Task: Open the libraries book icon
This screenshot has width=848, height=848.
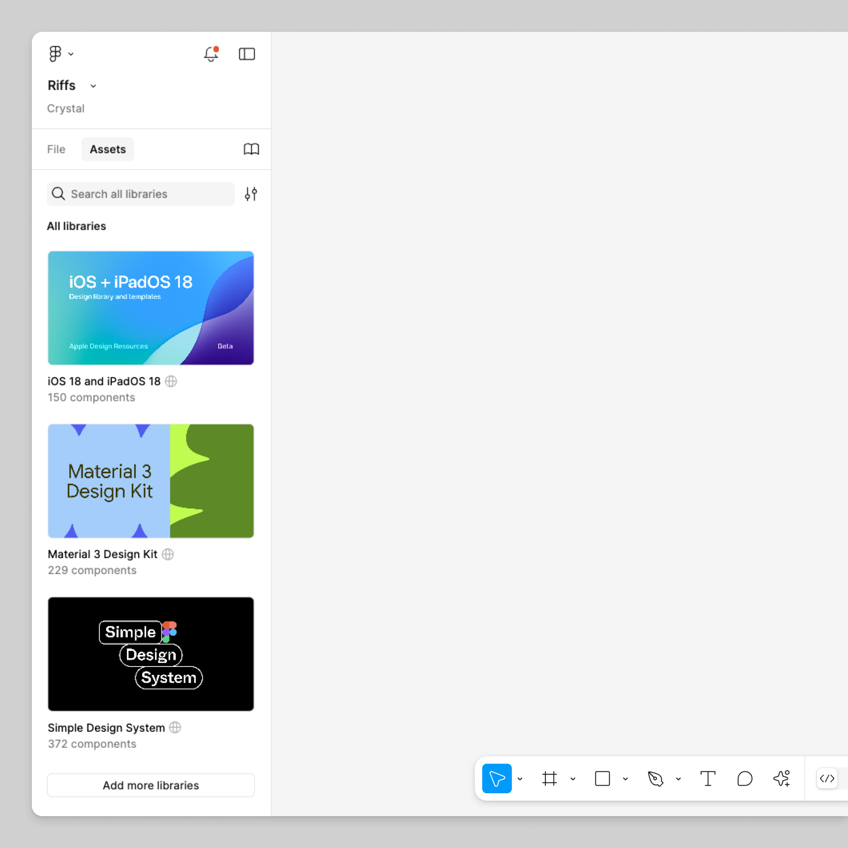Action: click(x=251, y=149)
